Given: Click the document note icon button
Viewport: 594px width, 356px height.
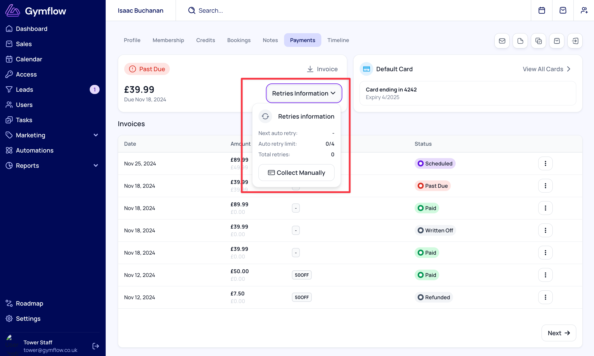Looking at the screenshot, I should [x=520, y=41].
